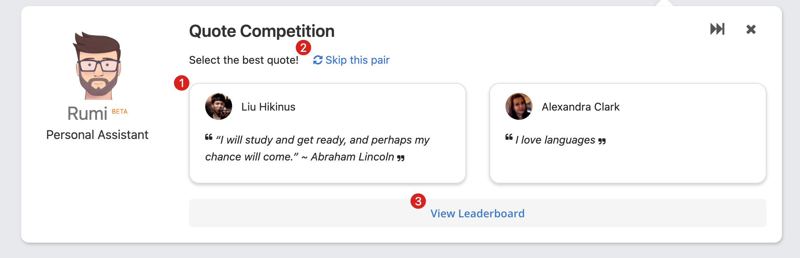Close the Quote Competition dialog
Screen dimensions: 800x258
pyautogui.click(x=751, y=29)
